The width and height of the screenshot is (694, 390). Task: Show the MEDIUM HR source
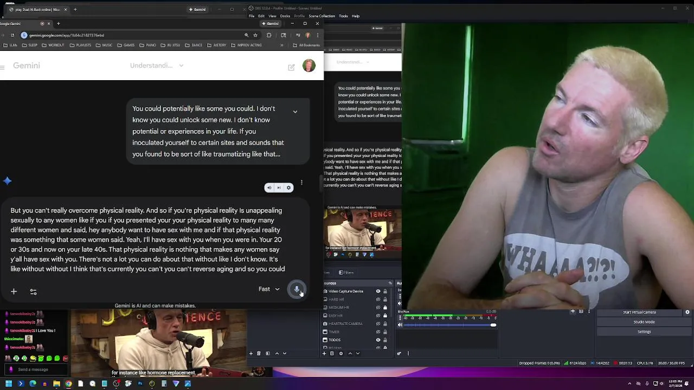(x=378, y=308)
